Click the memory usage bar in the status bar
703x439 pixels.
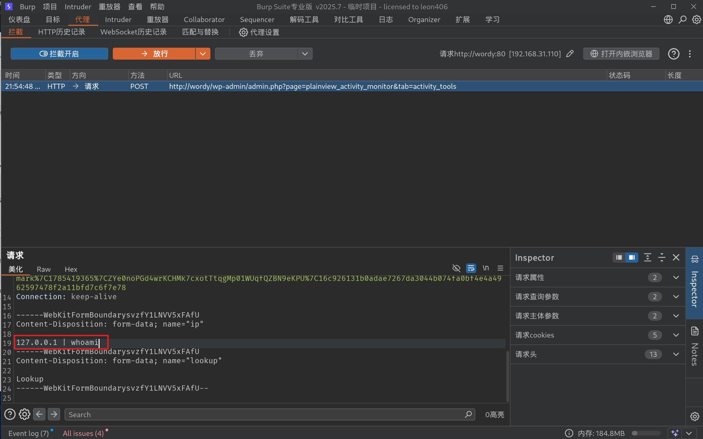pyautogui.click(x=646, y=433)
